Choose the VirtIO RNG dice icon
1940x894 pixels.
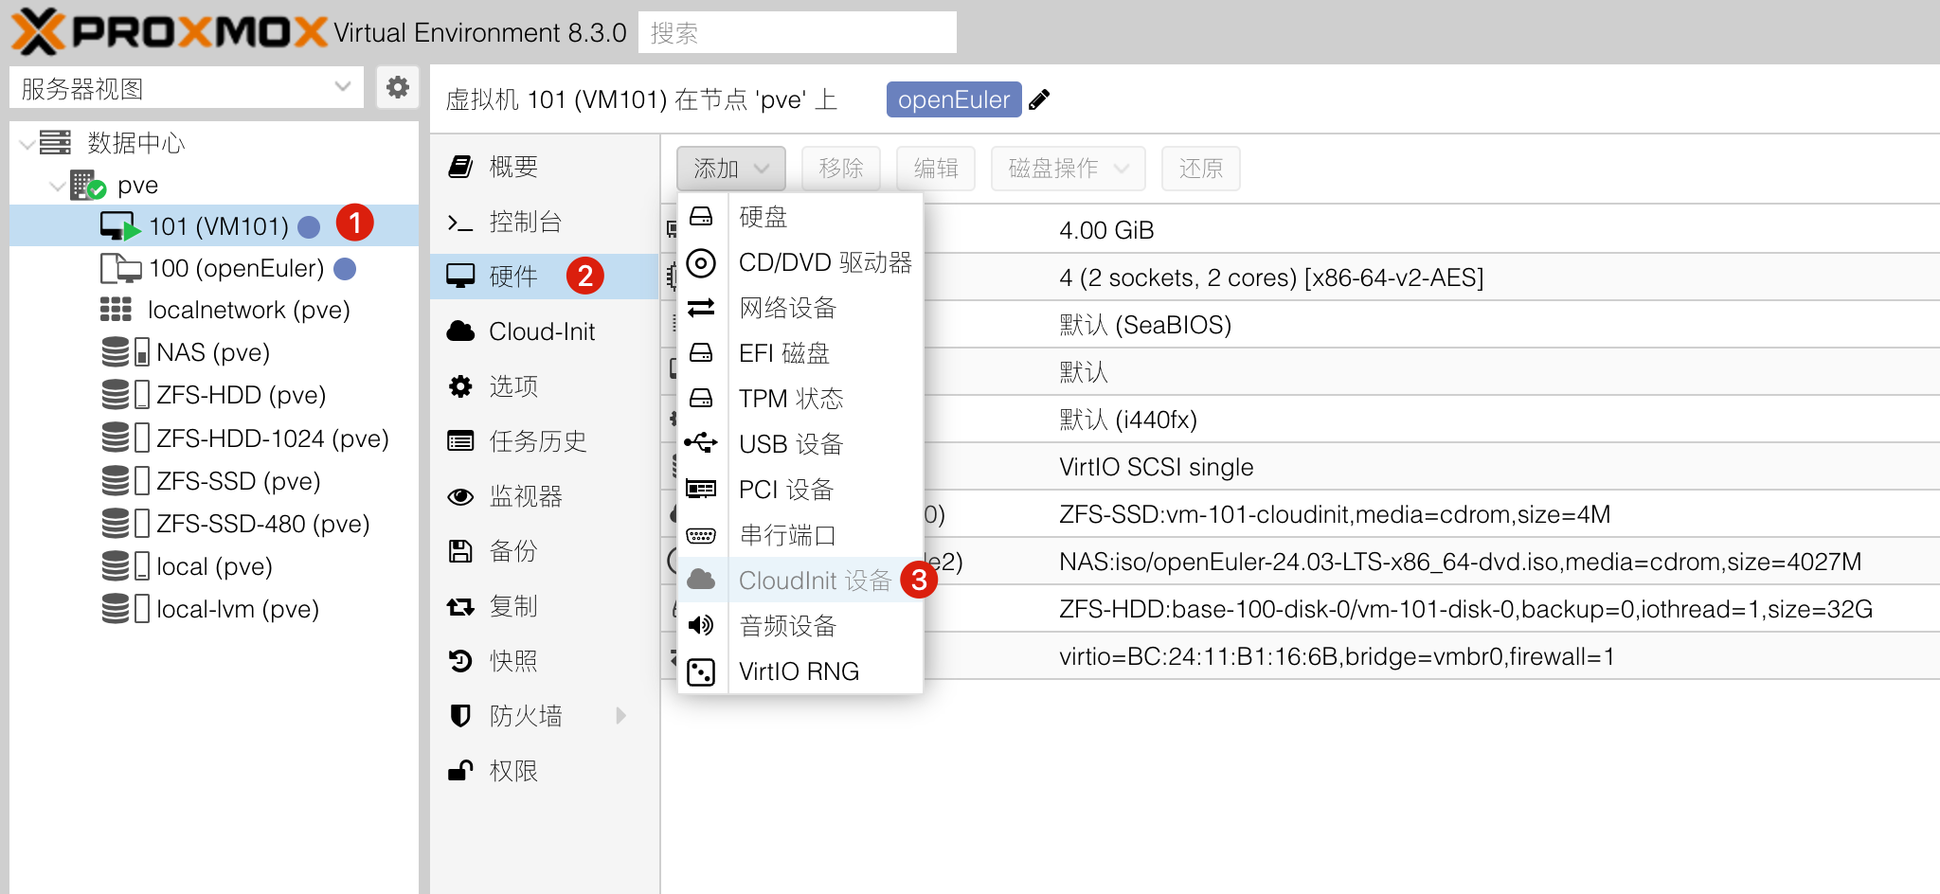coord(701,671)
